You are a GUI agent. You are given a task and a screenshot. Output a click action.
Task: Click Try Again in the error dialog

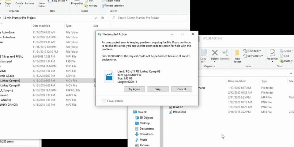(x=134, y=89)
